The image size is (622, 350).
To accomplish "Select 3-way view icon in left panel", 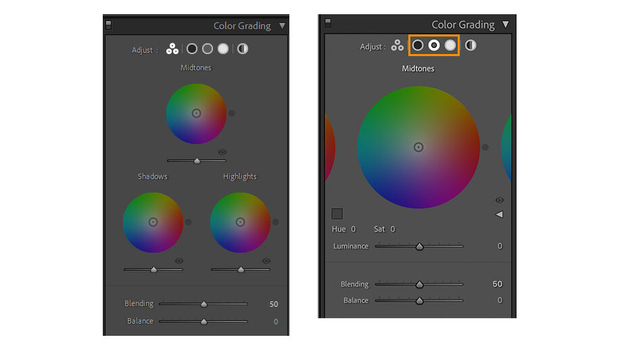I will (172, 49).
